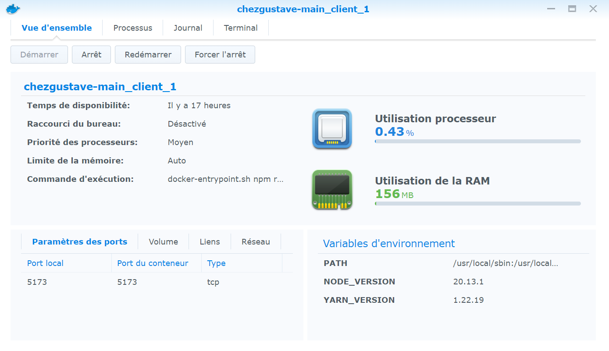The height and width of the screenshot is (351, 609).
Task: Click Forcer l'arrêt button
Action: pyautogui.click(x=220, y=55)
